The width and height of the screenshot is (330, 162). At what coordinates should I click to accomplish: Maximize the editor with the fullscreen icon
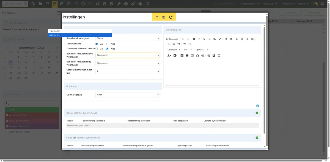(219, 56)
